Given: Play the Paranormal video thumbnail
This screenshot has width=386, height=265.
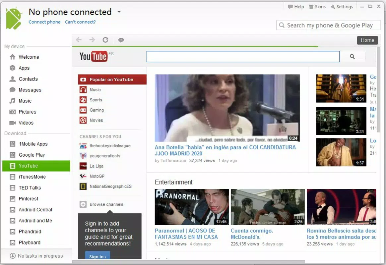Looking at the screenshot, I should click(x=192, y=207).
